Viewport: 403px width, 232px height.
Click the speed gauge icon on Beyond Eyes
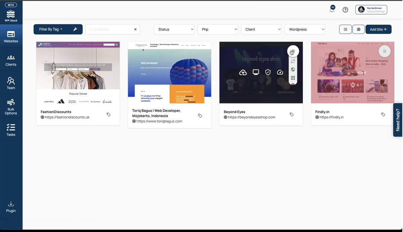click(280, 72)
